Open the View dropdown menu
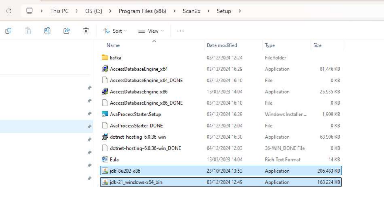384x200 pixels. click(147, 31)
